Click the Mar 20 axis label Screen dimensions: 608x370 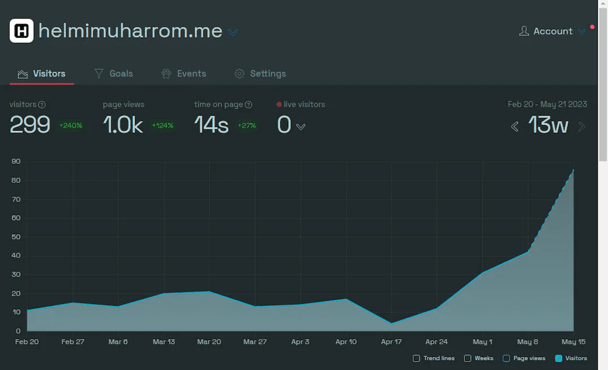point(209,342)
